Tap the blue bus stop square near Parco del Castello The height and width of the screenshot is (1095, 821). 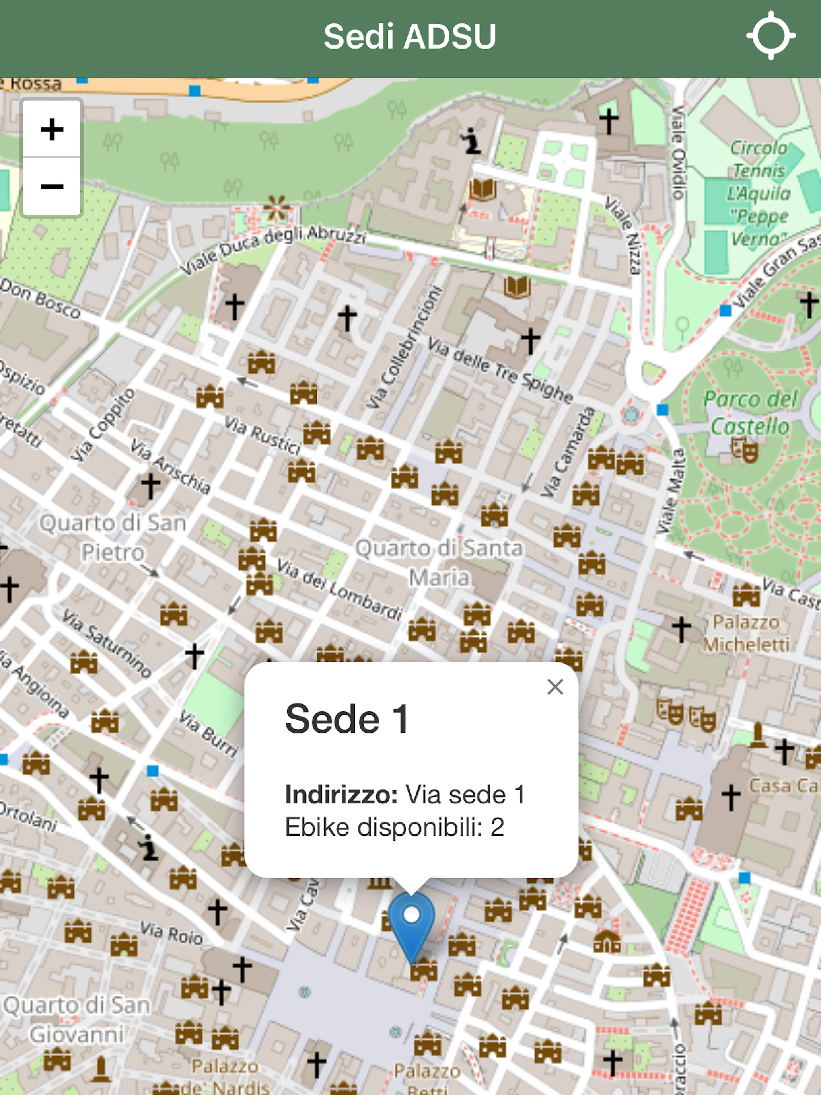pos(662,410)
